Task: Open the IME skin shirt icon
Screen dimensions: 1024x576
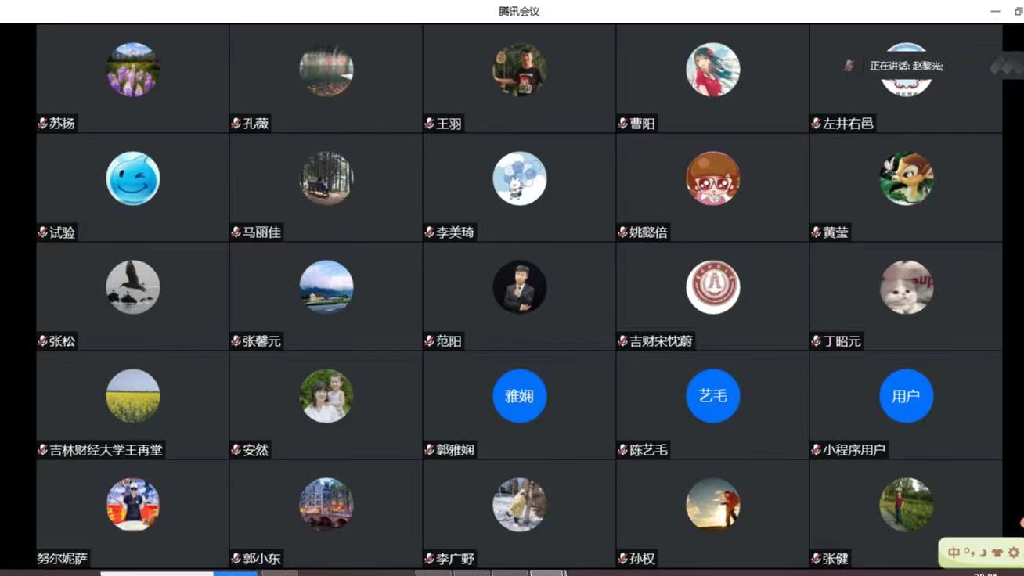Action: (997, 553)
